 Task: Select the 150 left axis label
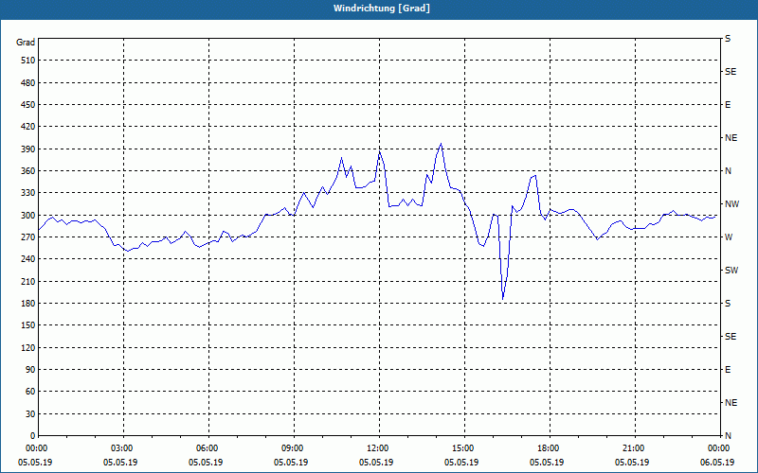[28, 325]
